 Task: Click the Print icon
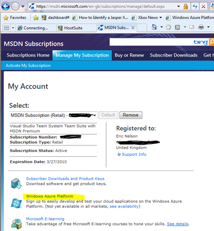click(201, 27)
